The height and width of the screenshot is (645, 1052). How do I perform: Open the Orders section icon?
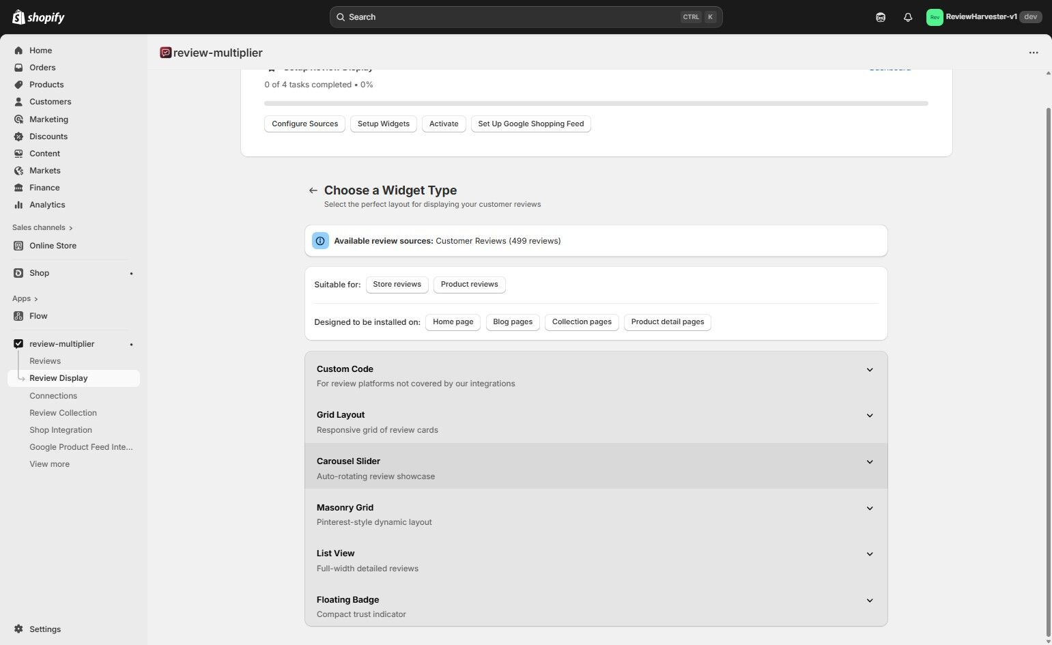[18, 67]
